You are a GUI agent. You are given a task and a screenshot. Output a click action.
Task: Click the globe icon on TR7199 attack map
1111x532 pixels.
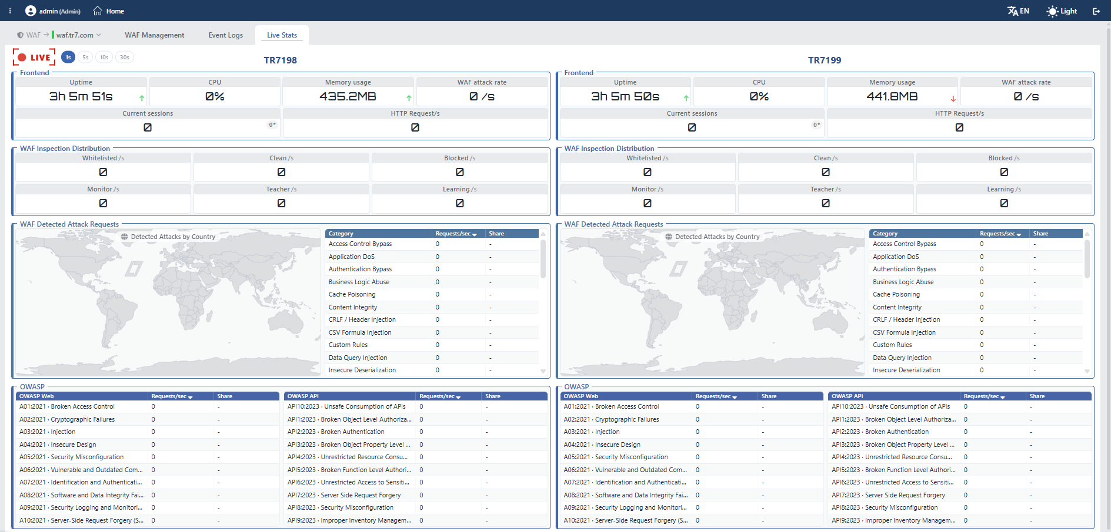click(x=669, y=237)
